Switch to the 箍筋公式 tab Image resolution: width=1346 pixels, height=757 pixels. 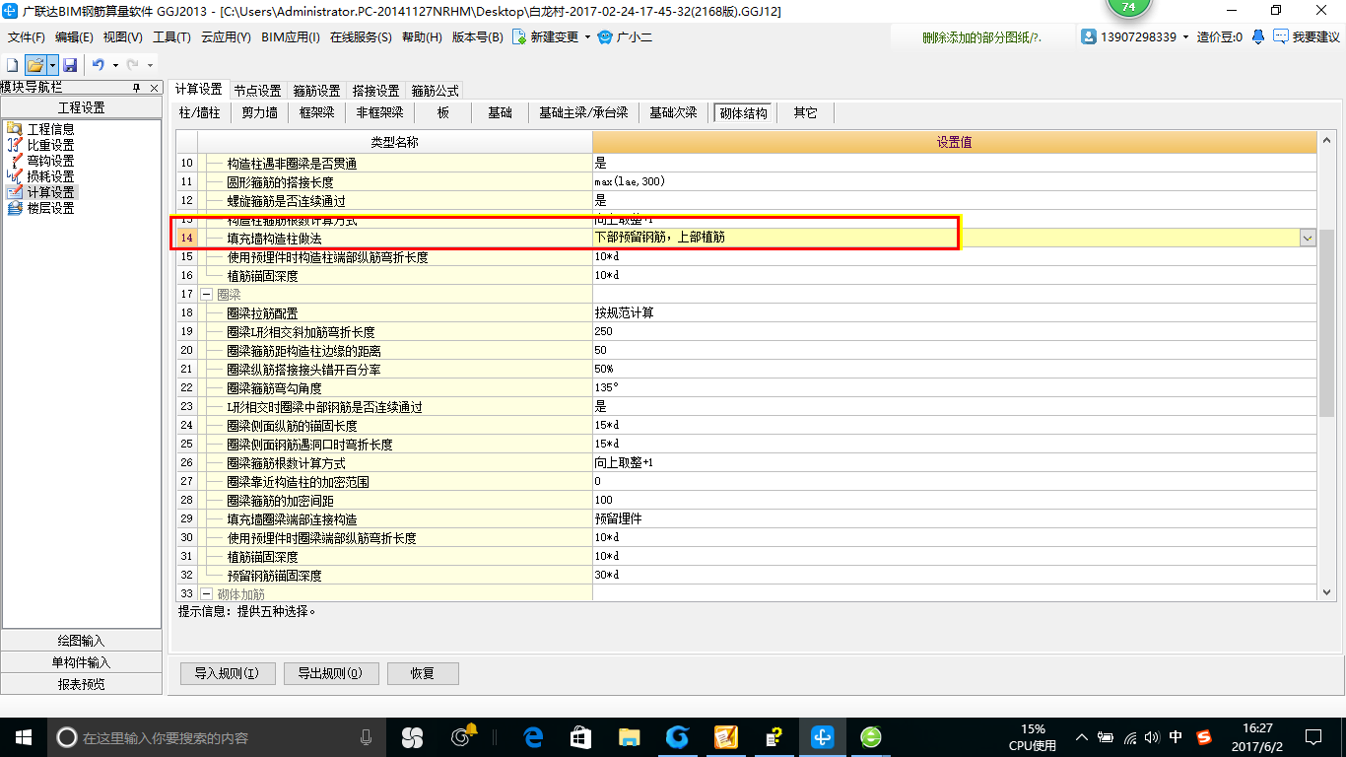(x=435, y=91)
